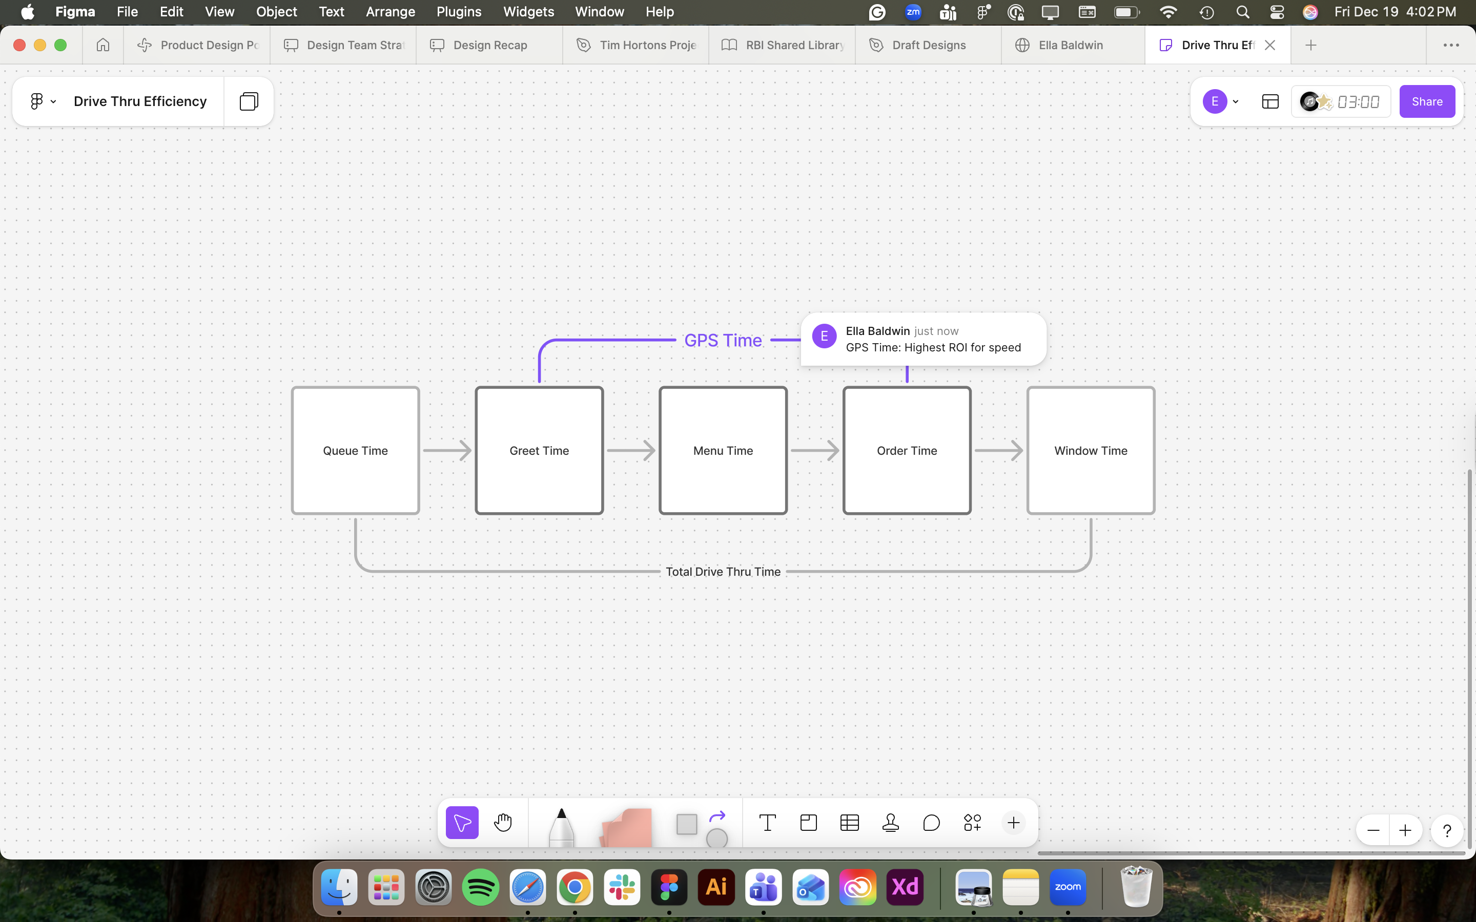Select the Comment tool
The width and height of the screenshot is (1476, 922).
pos(931,823)
